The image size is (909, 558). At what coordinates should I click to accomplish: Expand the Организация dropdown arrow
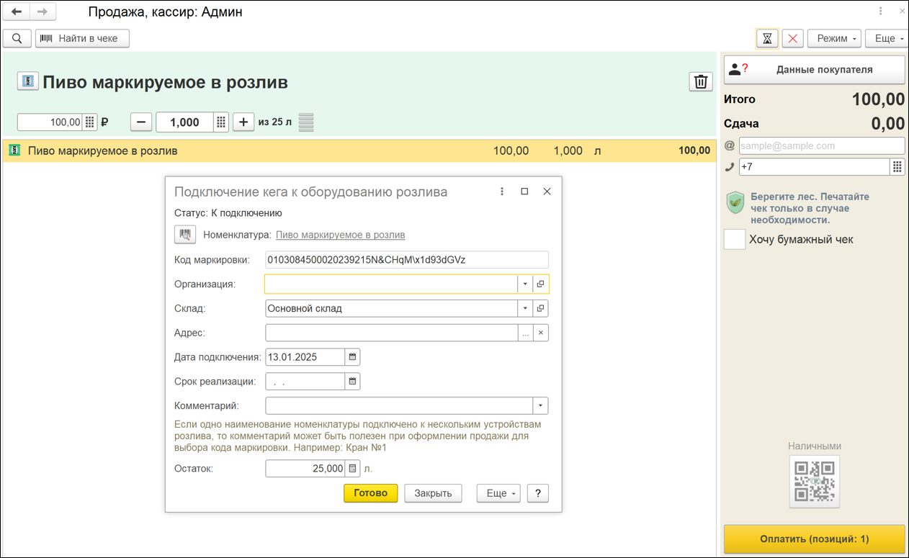(525, 284)
